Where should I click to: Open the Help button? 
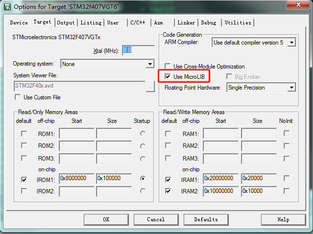tap(283, 220)
